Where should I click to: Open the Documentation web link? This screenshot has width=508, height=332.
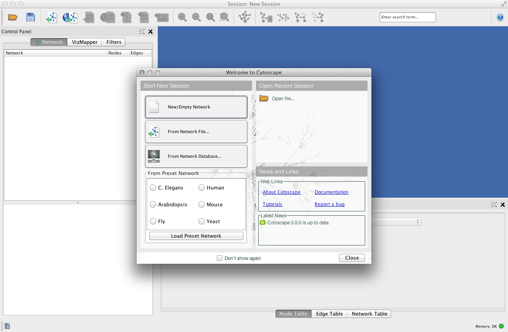pyautogui.click(x=331, y=192)
